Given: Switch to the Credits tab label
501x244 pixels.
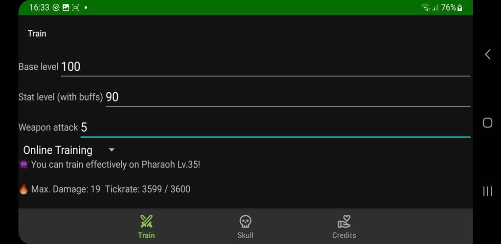Looking at the screenshot, I should point(344,235).
